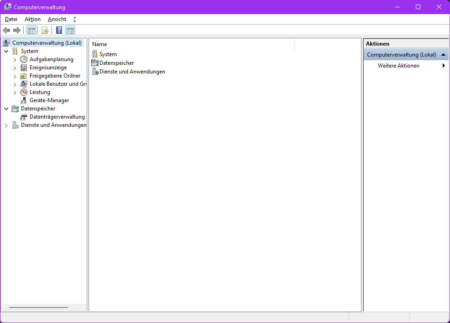
Task: Click the System tools icon in the tree
Action: [x=15, y=52]
